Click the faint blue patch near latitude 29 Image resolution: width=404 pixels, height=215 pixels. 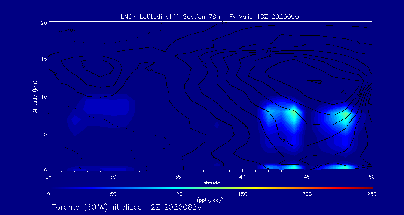click(x=106, y=105)
